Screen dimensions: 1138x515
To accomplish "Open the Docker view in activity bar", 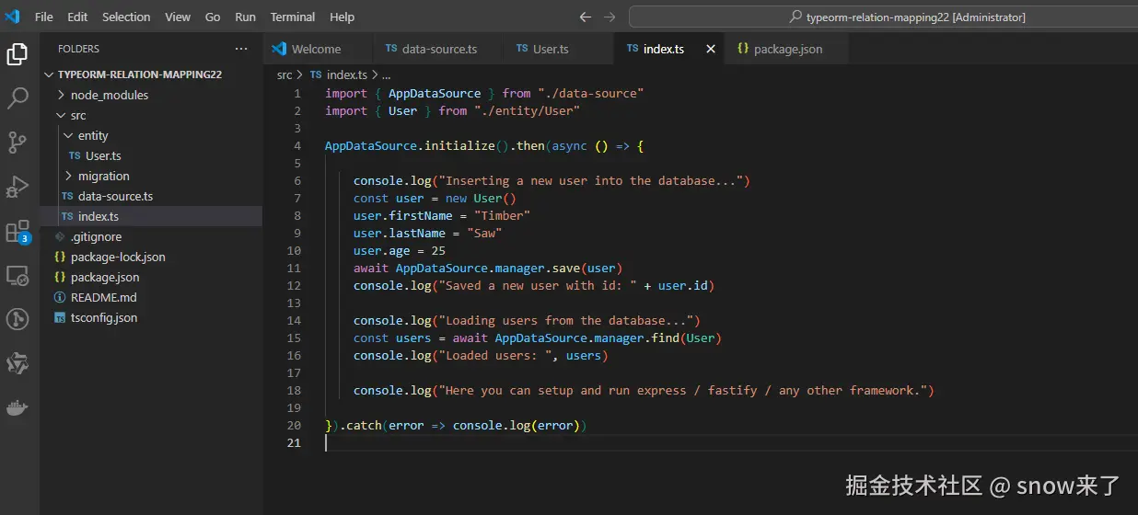I will 17,407.
